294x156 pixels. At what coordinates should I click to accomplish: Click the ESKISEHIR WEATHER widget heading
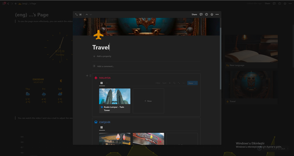38,81
